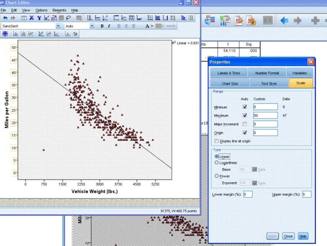The image size is (327, 246).
Task: Click the Maximum custom value field
Action: 265,116
